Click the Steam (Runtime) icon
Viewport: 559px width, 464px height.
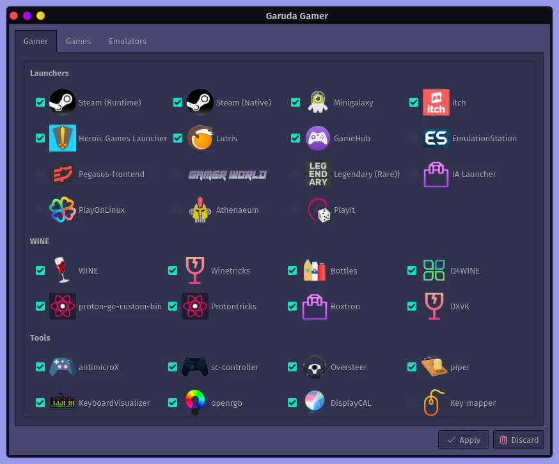click(x=63, y=102)
